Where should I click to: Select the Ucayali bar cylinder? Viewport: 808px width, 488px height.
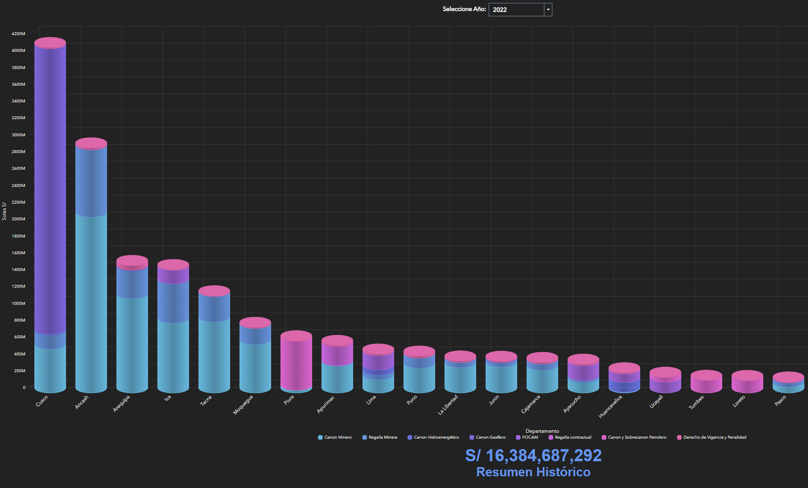tap(665, 380)
